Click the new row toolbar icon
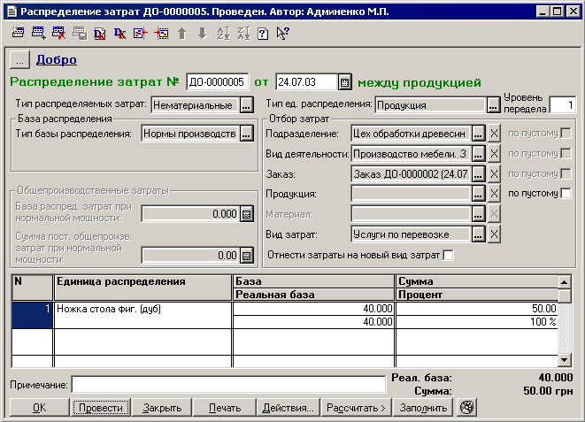This screenshot has height=422, width=585. (18, 34)
